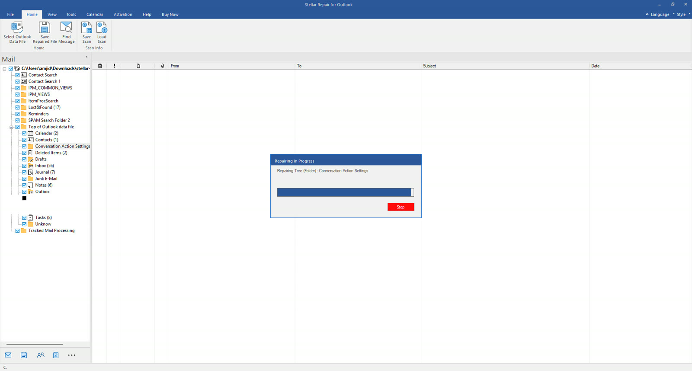Sort messages by From column header

pos(232,66)
